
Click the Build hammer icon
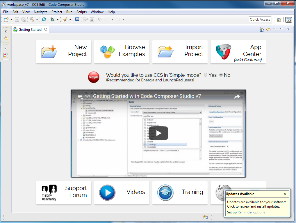click(x=32, y=19)
